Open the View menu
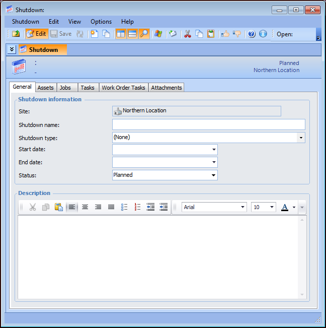This screenshot has width=326, height=328. pyautogui.click(x=74, y=22)
